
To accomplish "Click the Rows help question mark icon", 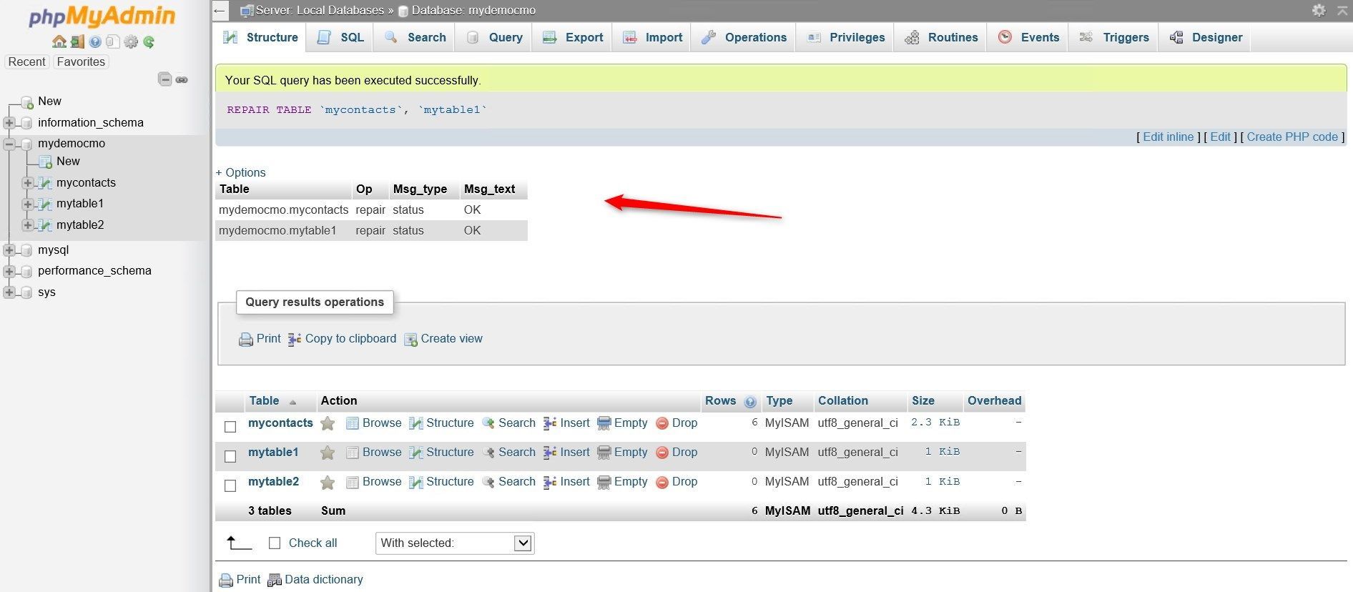I will (x=750, y=402).
